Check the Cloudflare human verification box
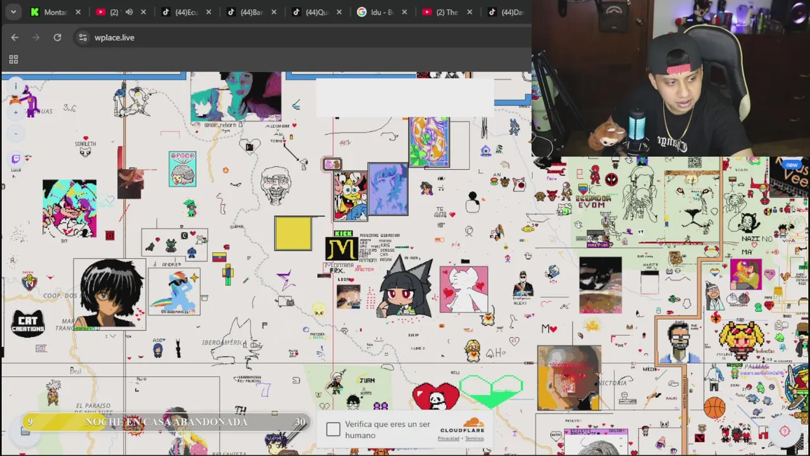This screenshot has width=810, height=456. [333, 429]
